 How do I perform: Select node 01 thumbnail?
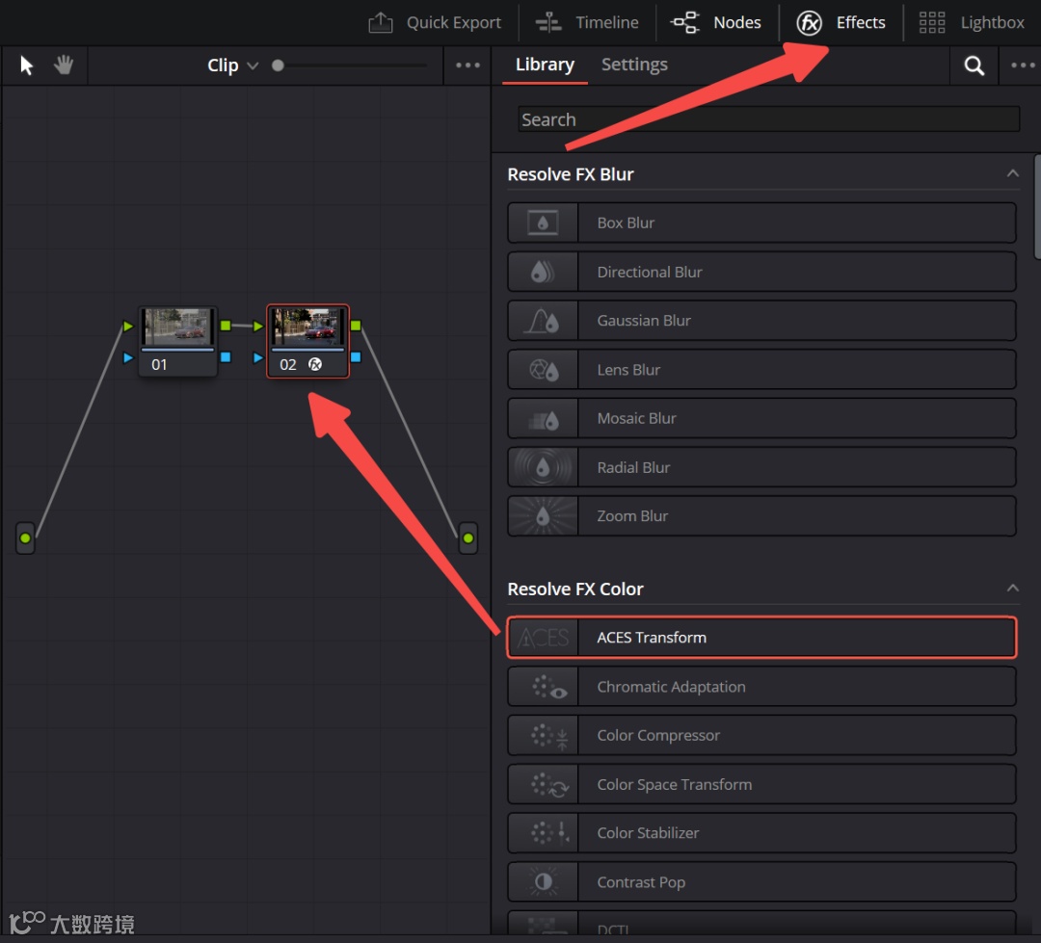(x=177, y=327)
